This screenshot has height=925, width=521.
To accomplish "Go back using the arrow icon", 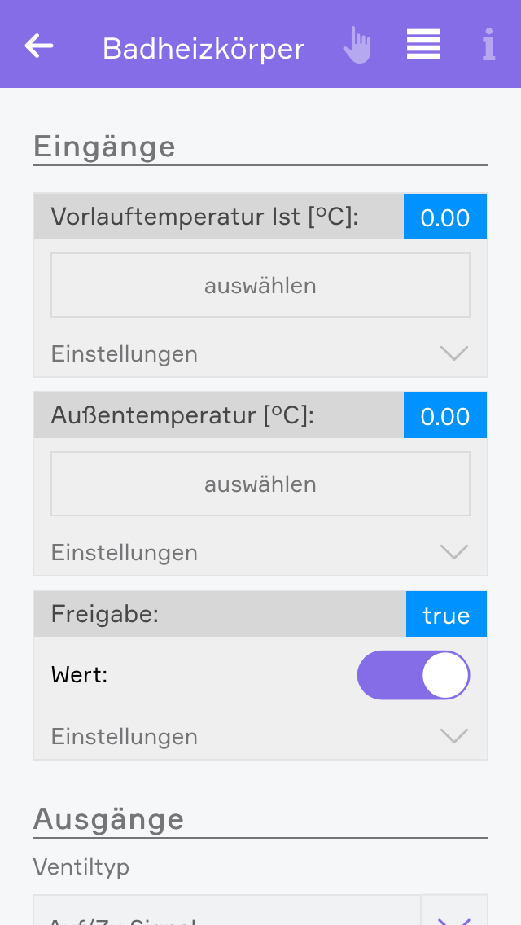I will (39, 46).
